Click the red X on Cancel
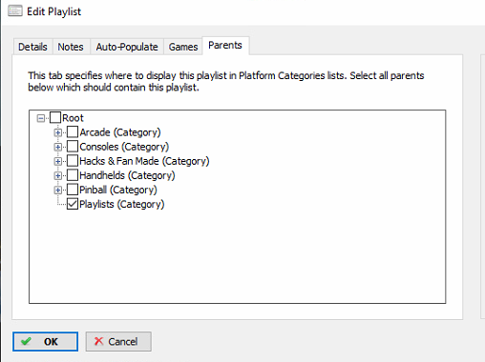Screen dimensions: 485x362 98,341
